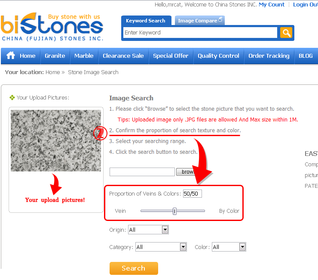Click the green diamond icon beside Upload Pictures
The image size is (318, 280).
pyautogui.click(x=12, y=98)
